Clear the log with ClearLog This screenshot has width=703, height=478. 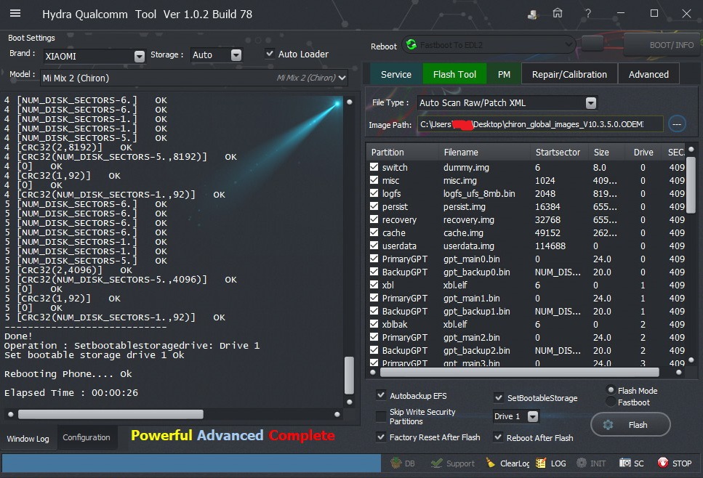(508, 463)
